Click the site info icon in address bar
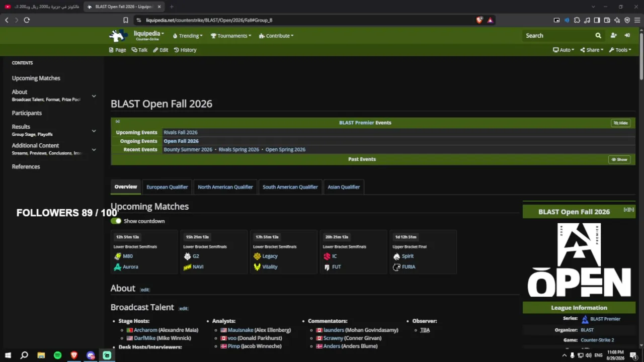644x362 pixels. click(x=138, y=20)
